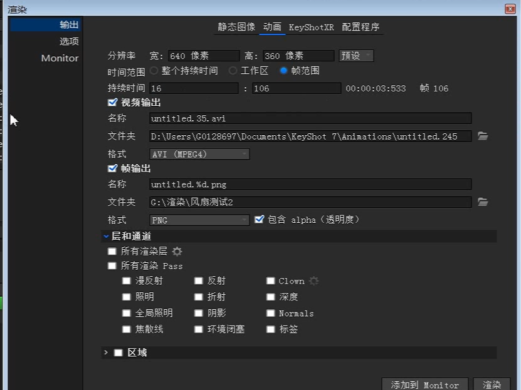Uncheck the 帧输出 option
Viewport: 521px width, 390px height.
111,168
